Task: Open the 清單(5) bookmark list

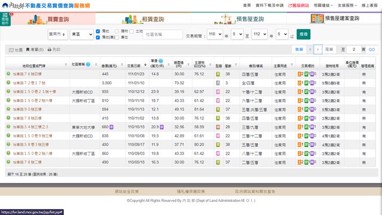Action: pyautogui.click(x=35, y=50)
